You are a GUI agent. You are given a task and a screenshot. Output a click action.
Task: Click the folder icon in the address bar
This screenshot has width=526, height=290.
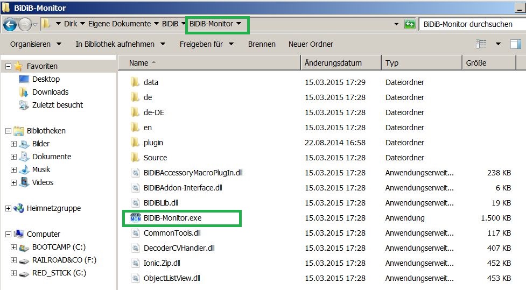pos(46,24)
